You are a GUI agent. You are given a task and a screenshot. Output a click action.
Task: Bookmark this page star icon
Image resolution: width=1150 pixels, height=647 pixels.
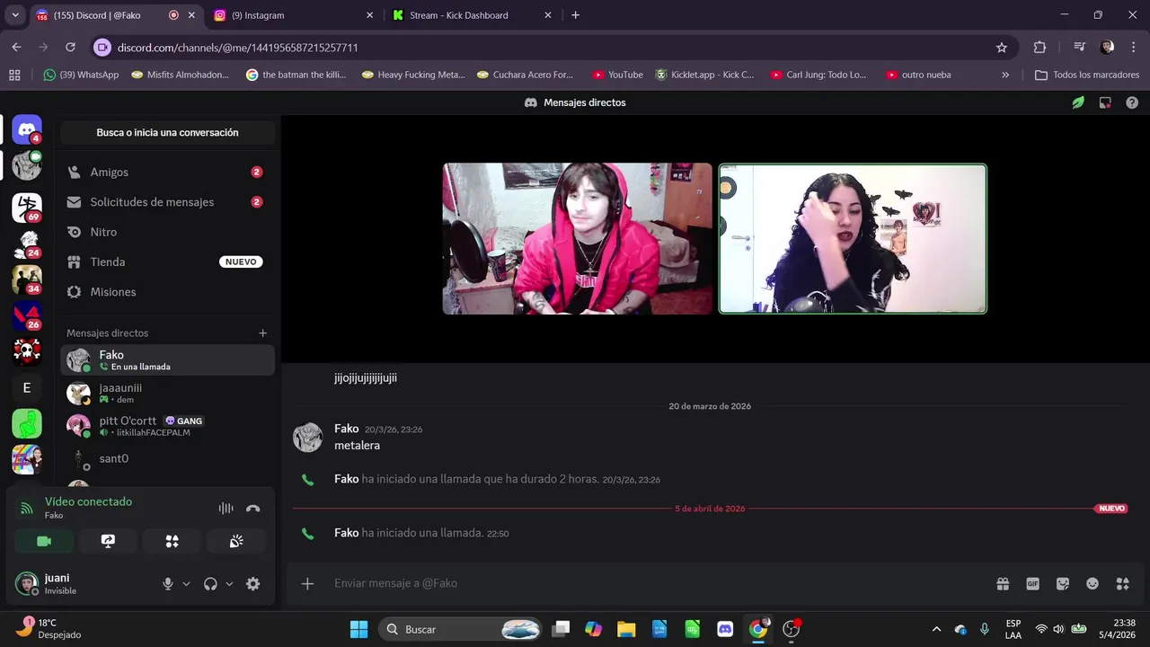[1002, 48]
